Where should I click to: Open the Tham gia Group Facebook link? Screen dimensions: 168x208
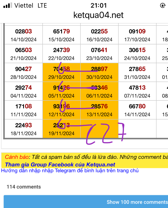point(60,165)
